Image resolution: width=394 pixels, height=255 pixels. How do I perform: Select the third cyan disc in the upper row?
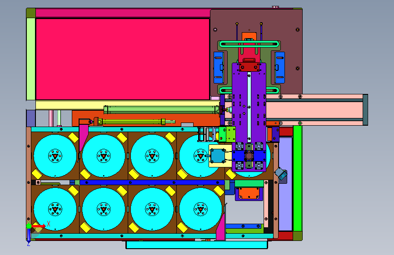point(152,156)
